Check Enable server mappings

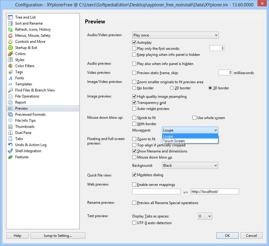coord(134,184)
